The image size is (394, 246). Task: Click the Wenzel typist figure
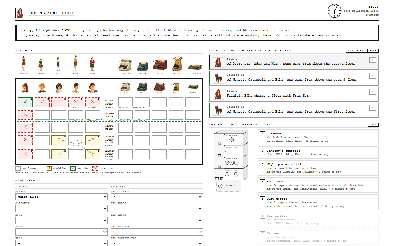coord(23,64)
